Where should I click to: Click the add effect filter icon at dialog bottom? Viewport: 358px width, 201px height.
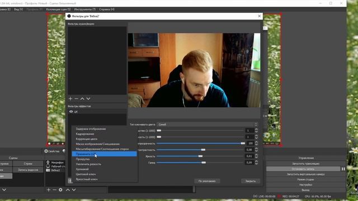click(x=70, y=181)
